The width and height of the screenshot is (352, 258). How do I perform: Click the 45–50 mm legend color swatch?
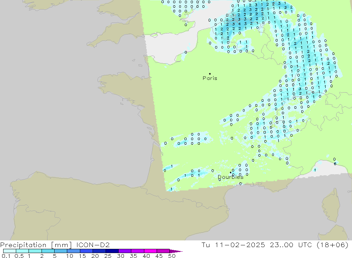point(163,251)
